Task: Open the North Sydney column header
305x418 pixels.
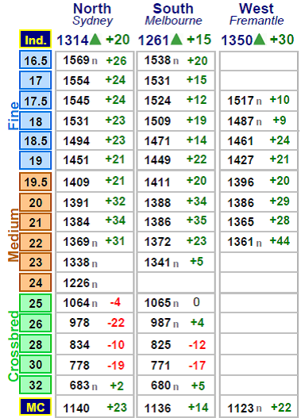Action: (x=92, y=14)
